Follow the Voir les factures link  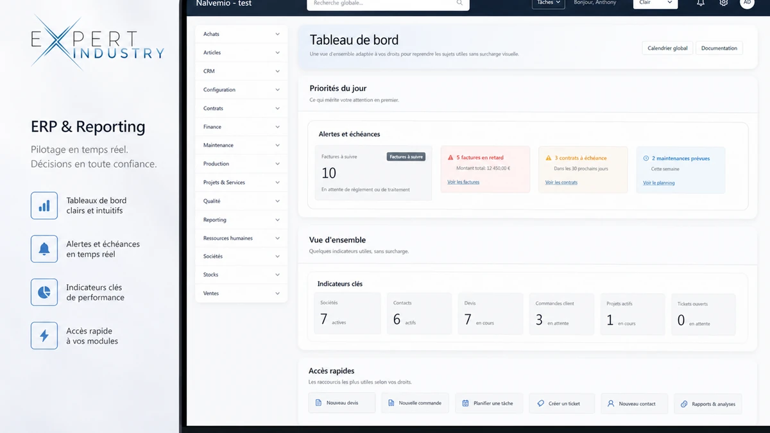[x=463, y=182]
